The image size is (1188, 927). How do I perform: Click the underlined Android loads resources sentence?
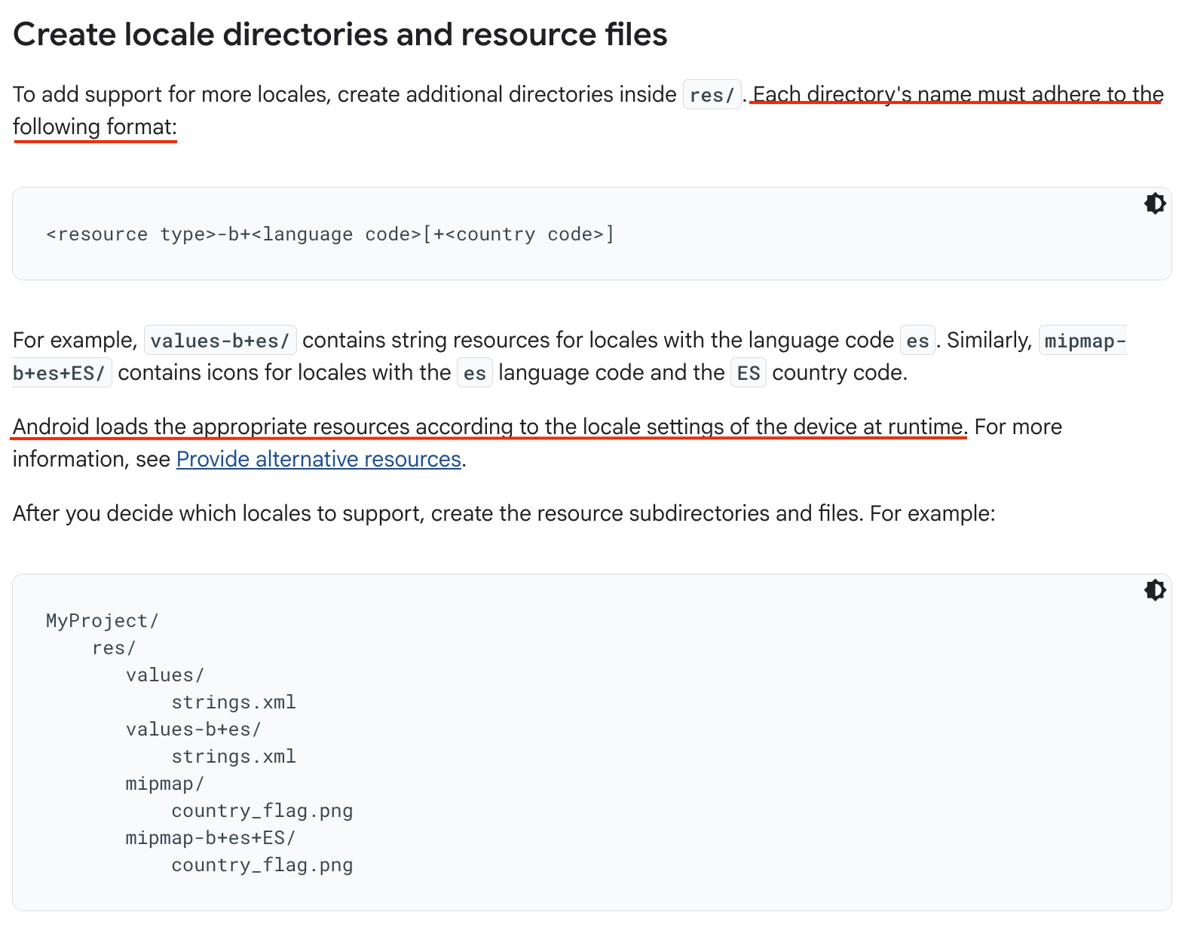pos(488,427)
